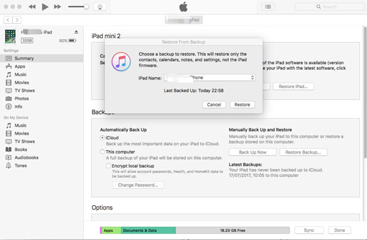Click the fast forward next track icon

point(57,7)
